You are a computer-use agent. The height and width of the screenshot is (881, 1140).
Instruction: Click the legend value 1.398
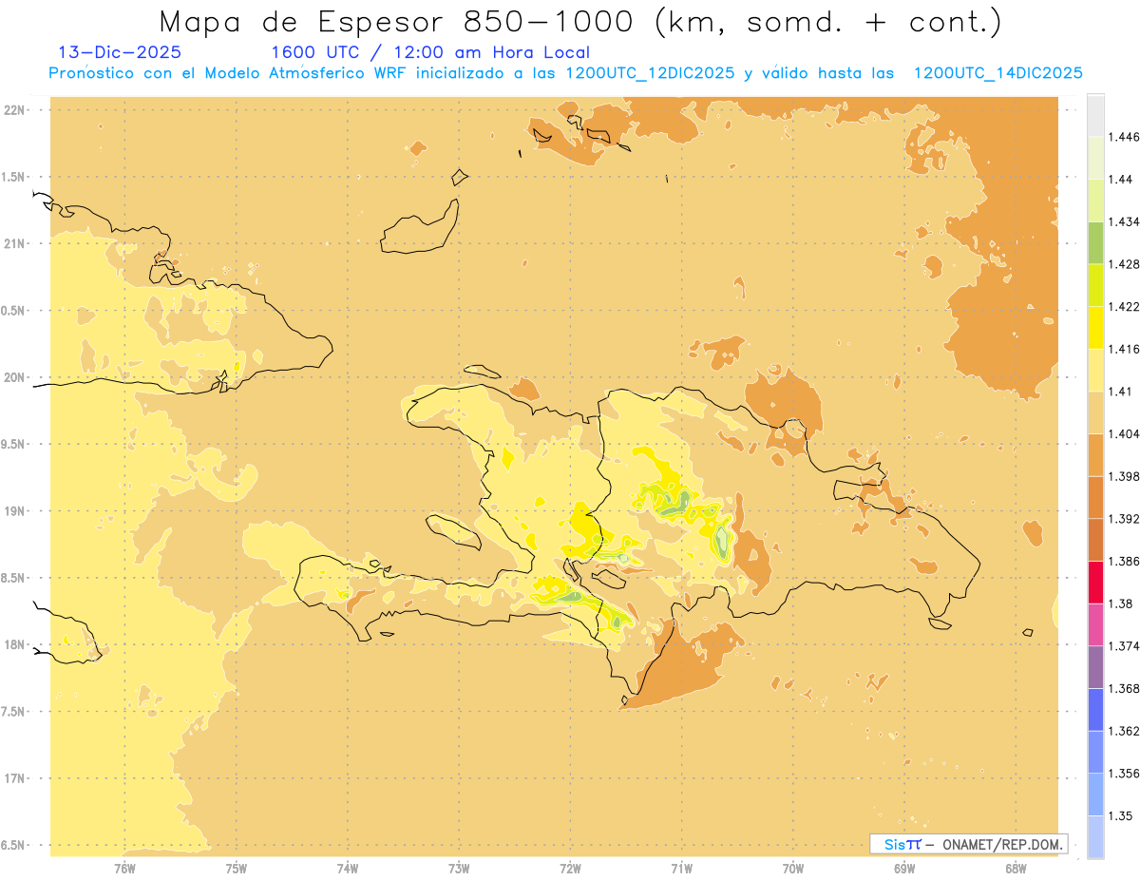1124,476
